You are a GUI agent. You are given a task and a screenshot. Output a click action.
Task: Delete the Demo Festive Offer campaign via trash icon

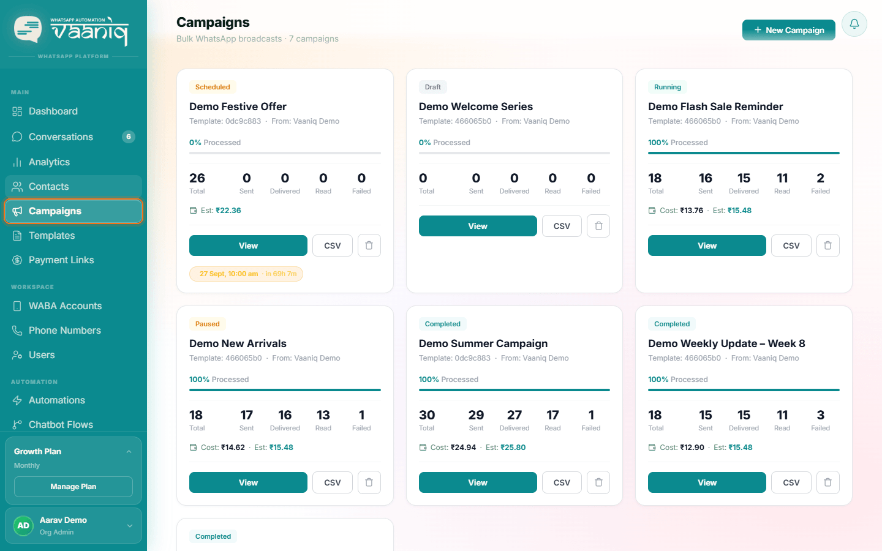pos(369,246)
